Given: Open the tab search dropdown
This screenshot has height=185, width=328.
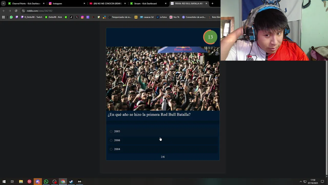Looking at the screenshot, I should (x=3, y=4).
